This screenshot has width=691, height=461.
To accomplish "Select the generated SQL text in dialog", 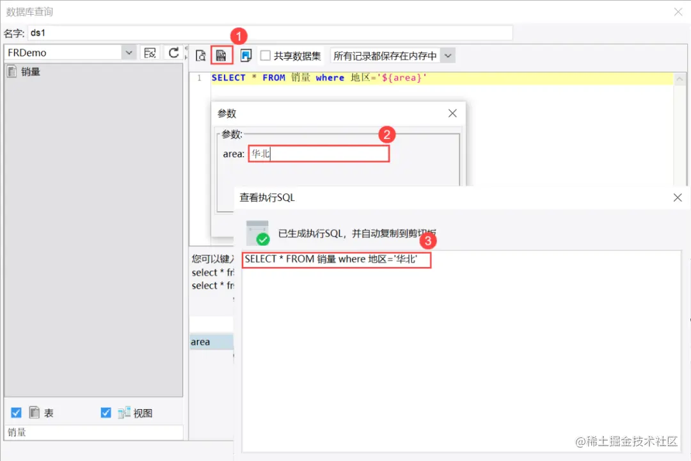I will 336,259.
